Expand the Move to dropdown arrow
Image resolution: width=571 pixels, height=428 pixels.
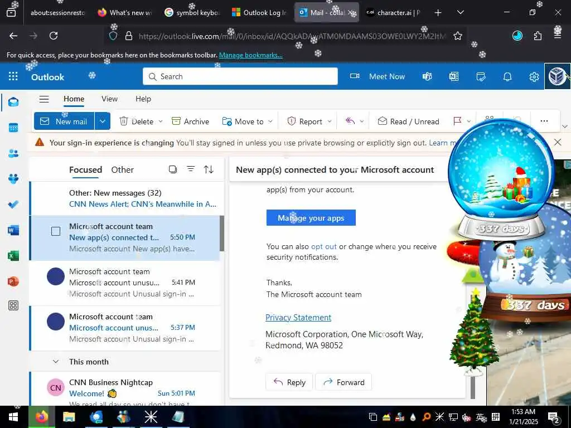coord(270,121)
